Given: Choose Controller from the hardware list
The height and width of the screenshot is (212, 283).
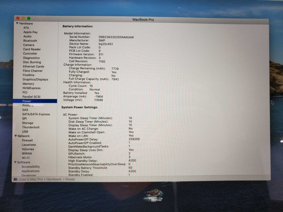Looking at the screenshot, I should pyautogui.click(x=30, y=54).
